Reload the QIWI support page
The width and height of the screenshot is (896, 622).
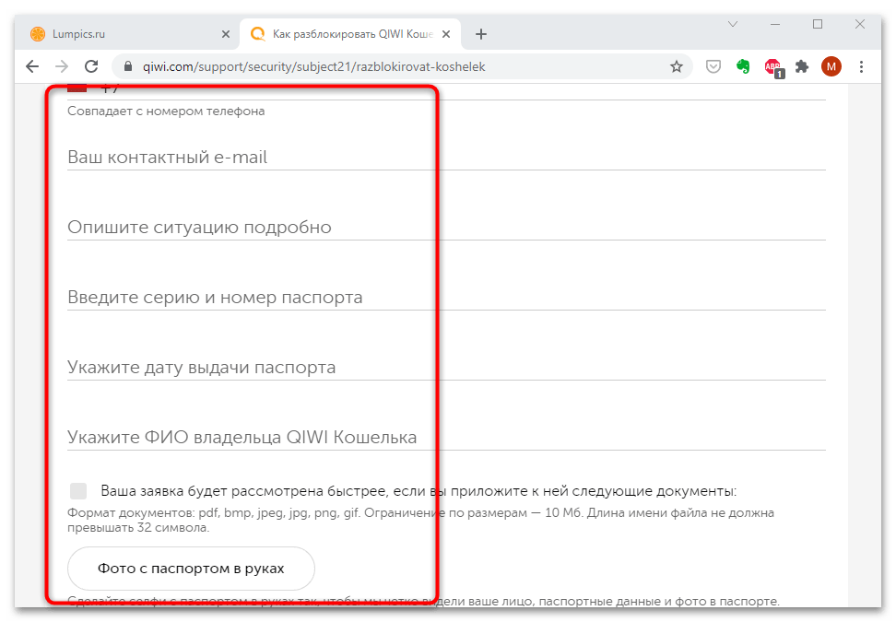pyautogui.click(x=91, y=67)
